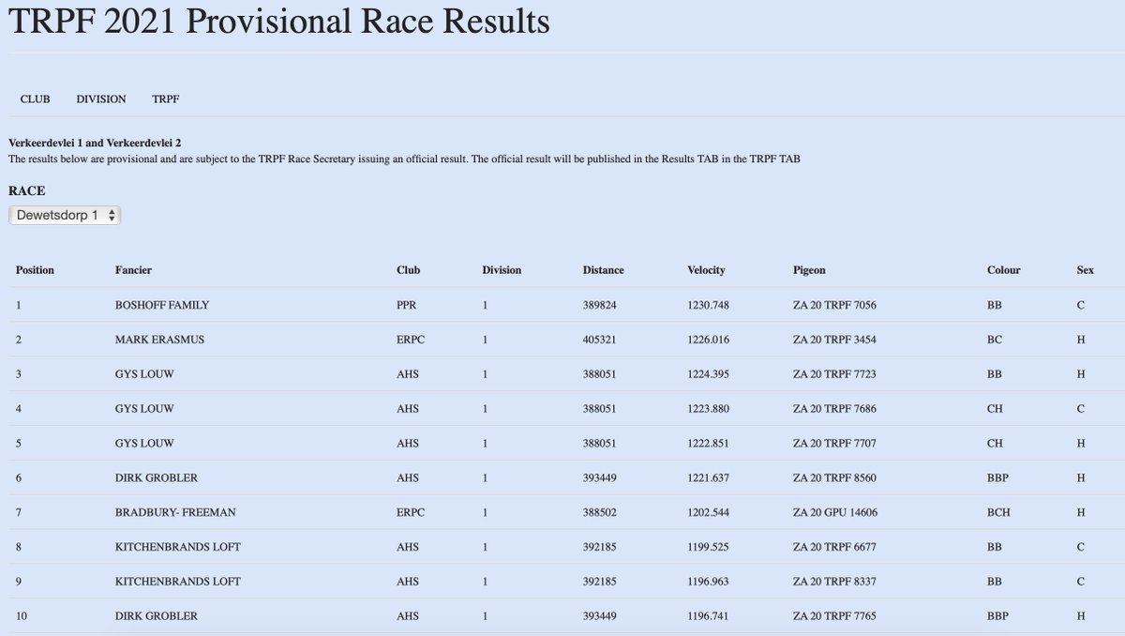Click pigeon ZA 20 TRPF 7707
This screenshot has width=1125, height=636.
834,443
